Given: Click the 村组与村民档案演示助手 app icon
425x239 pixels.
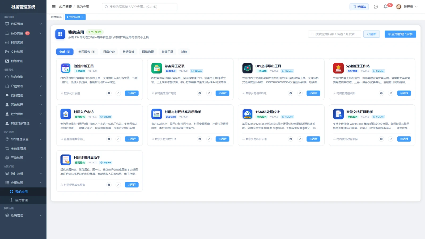Looking at the screenshot, I should tap(156, 114).
